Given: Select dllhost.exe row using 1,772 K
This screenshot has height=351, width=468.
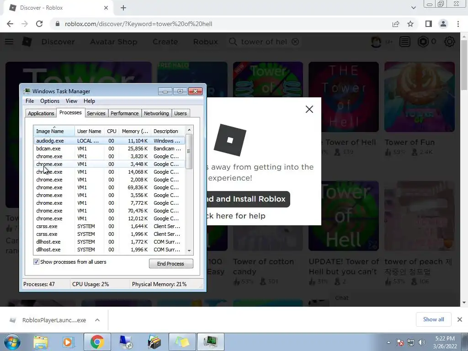Looking at the screenshot, I should 109,242.
